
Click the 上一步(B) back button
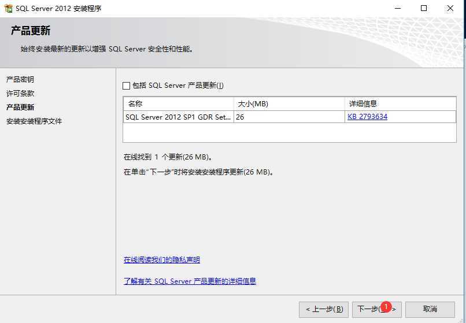[x=324, y=309]
